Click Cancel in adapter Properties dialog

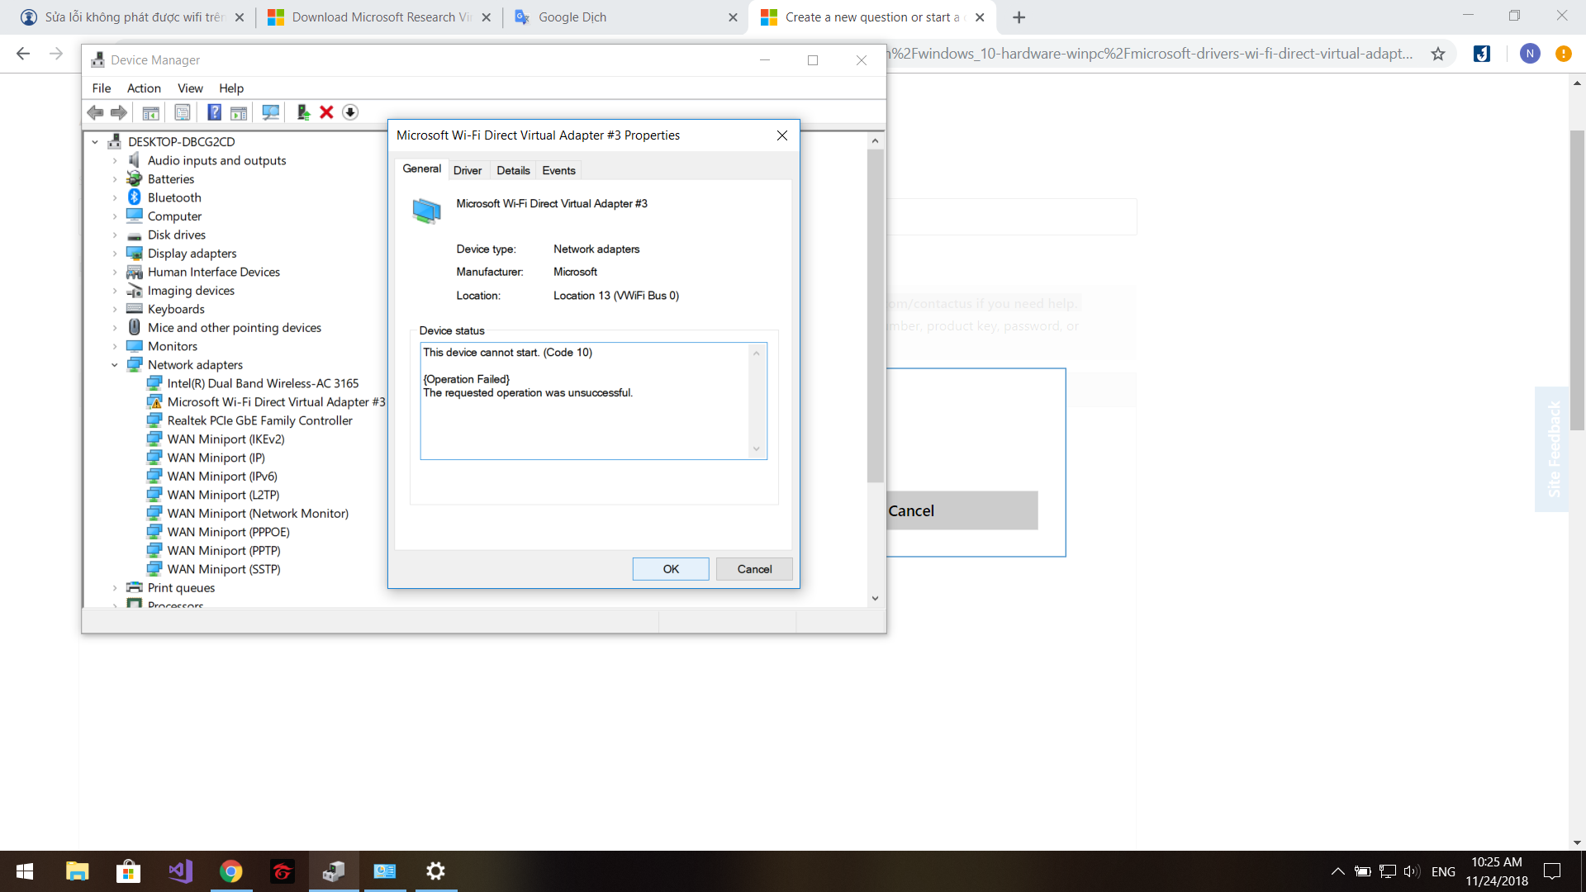754,569
